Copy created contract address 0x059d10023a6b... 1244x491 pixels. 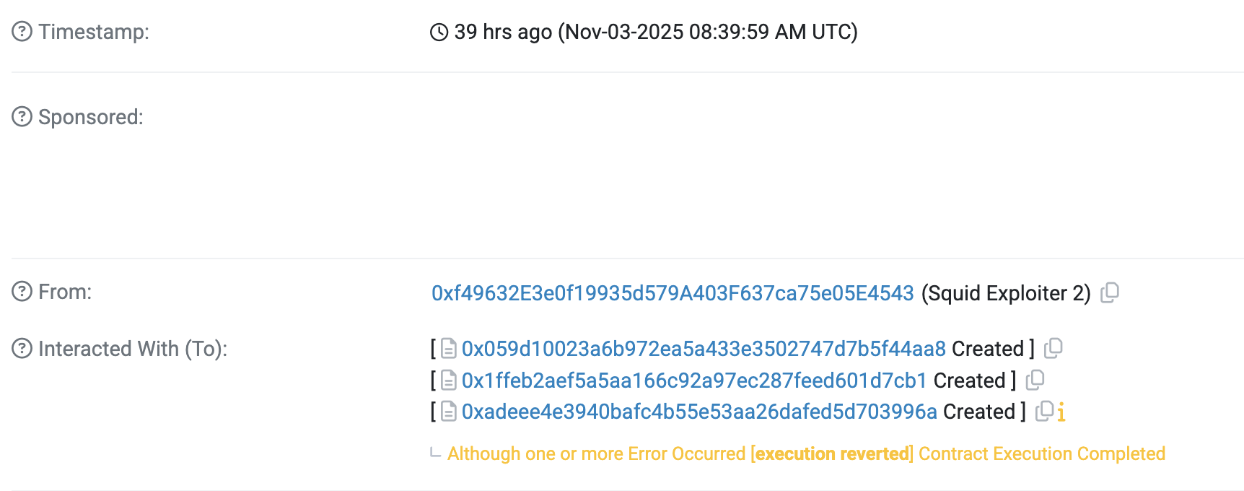point(1054,348)
